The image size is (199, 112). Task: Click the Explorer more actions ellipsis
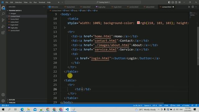[44, 7]
